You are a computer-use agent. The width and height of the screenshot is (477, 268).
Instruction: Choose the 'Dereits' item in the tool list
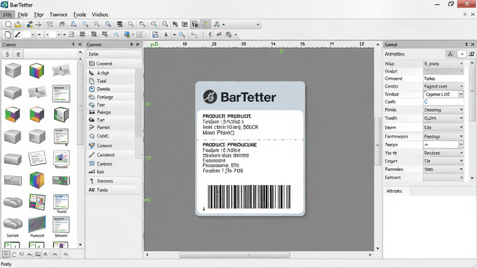111,89
